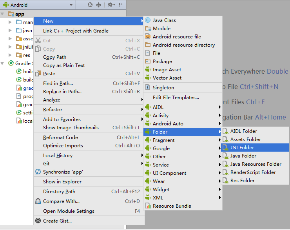Select Find in Path...
Viewport: 290px width, 230px height.
tap(89, 83)
